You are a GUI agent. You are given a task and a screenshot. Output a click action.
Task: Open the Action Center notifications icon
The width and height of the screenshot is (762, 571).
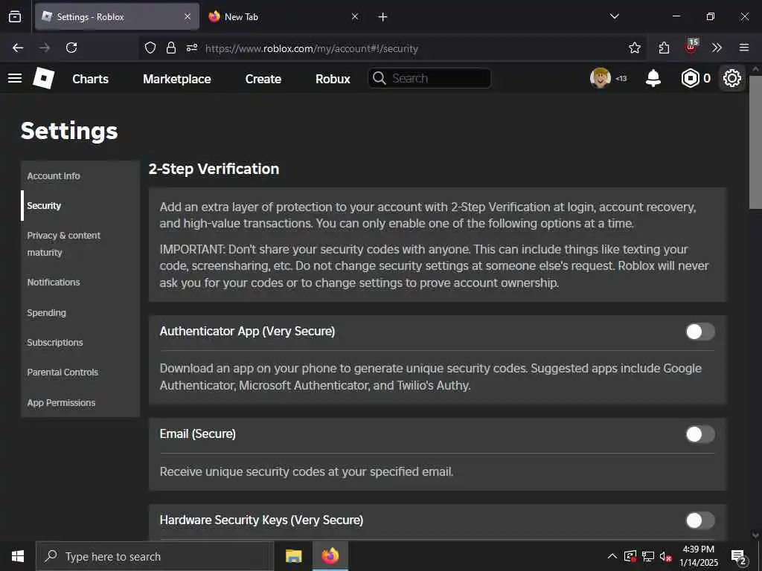click(739, 557)
